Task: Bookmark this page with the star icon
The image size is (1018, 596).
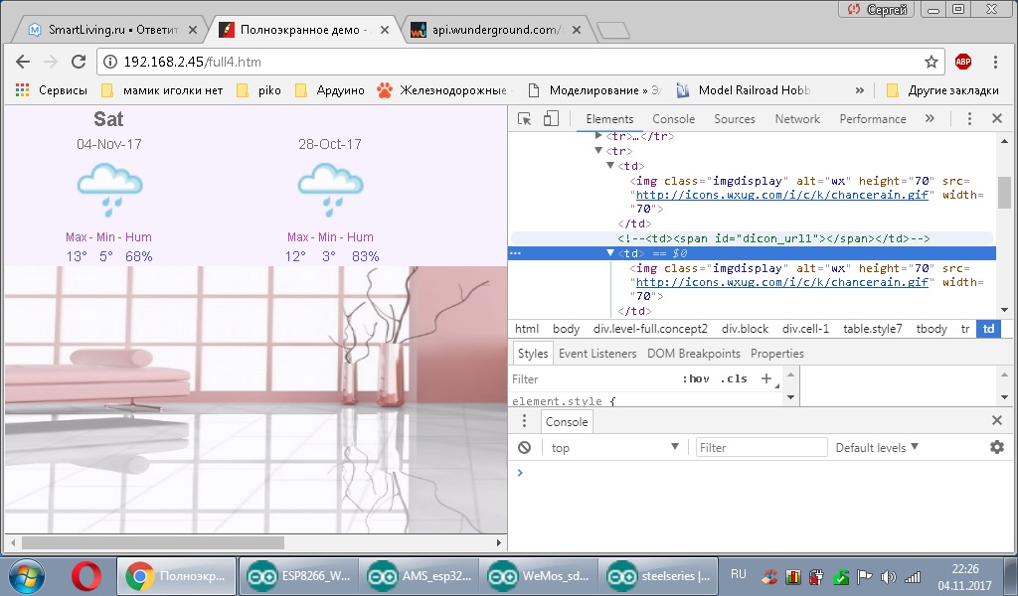Action: point(931,62)
